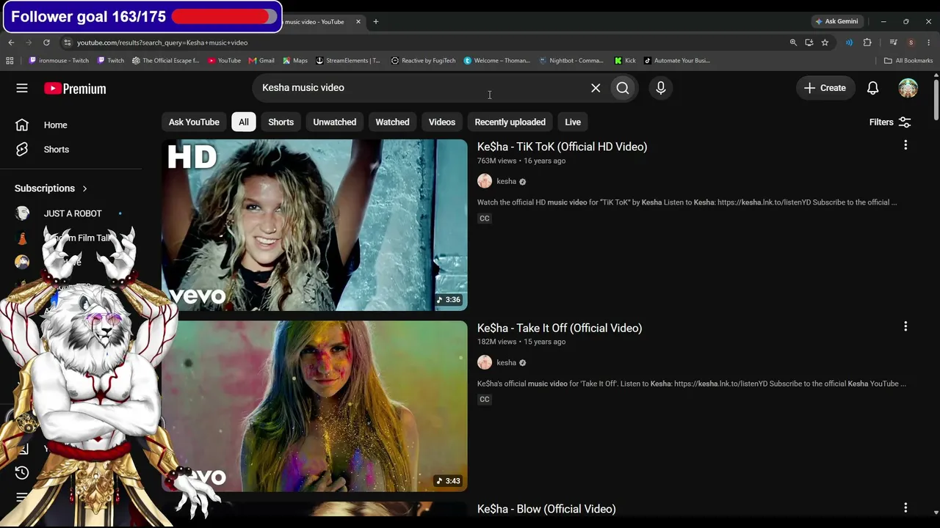
Task: Open Ke$ha - Blow (Official Video) title
Action: point(546,509)
